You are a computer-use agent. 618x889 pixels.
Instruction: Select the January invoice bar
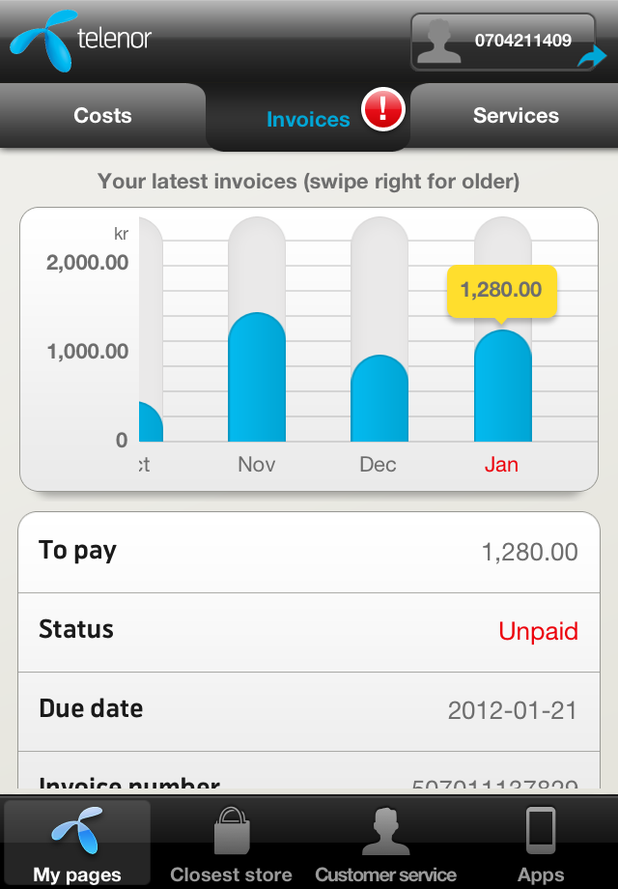(x=502, y=387)
